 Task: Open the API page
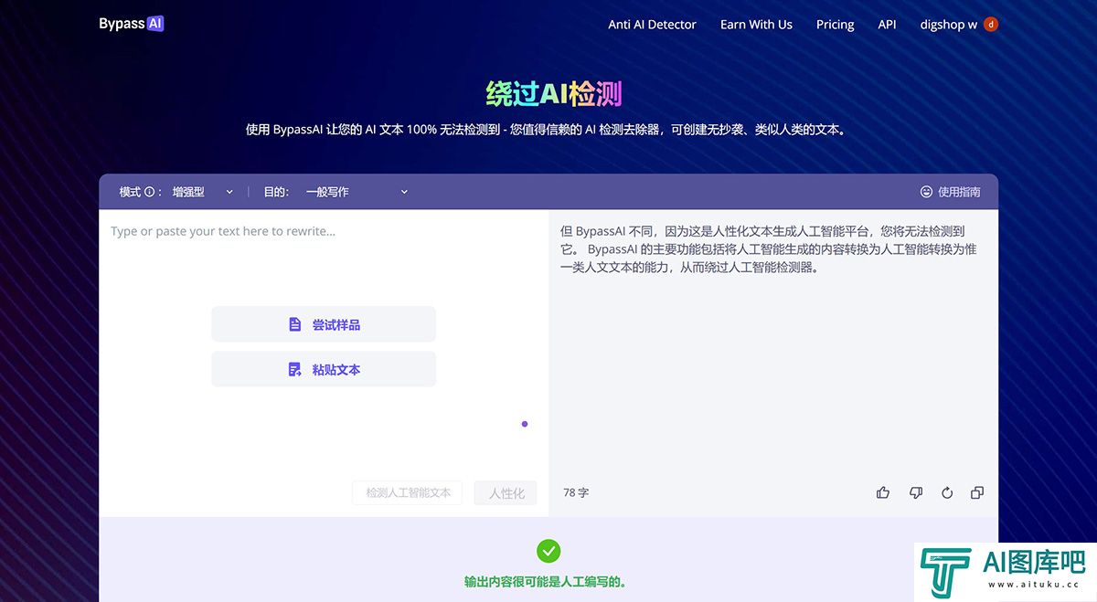[x=887, y=25]
